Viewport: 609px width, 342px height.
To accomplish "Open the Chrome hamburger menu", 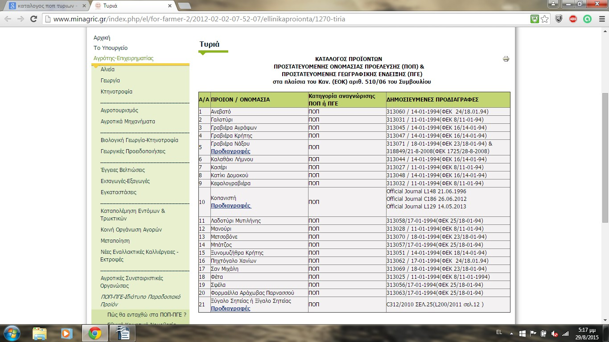I will click(601, 19).
